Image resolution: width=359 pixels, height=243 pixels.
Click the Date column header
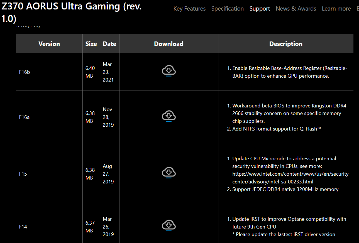pyautogui.click(x=109, y=44)
